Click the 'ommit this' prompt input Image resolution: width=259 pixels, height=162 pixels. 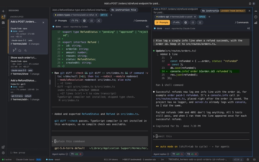click(x=201, y=136)
